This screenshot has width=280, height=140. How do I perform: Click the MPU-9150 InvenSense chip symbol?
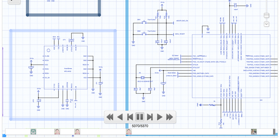tap(65, 67)
